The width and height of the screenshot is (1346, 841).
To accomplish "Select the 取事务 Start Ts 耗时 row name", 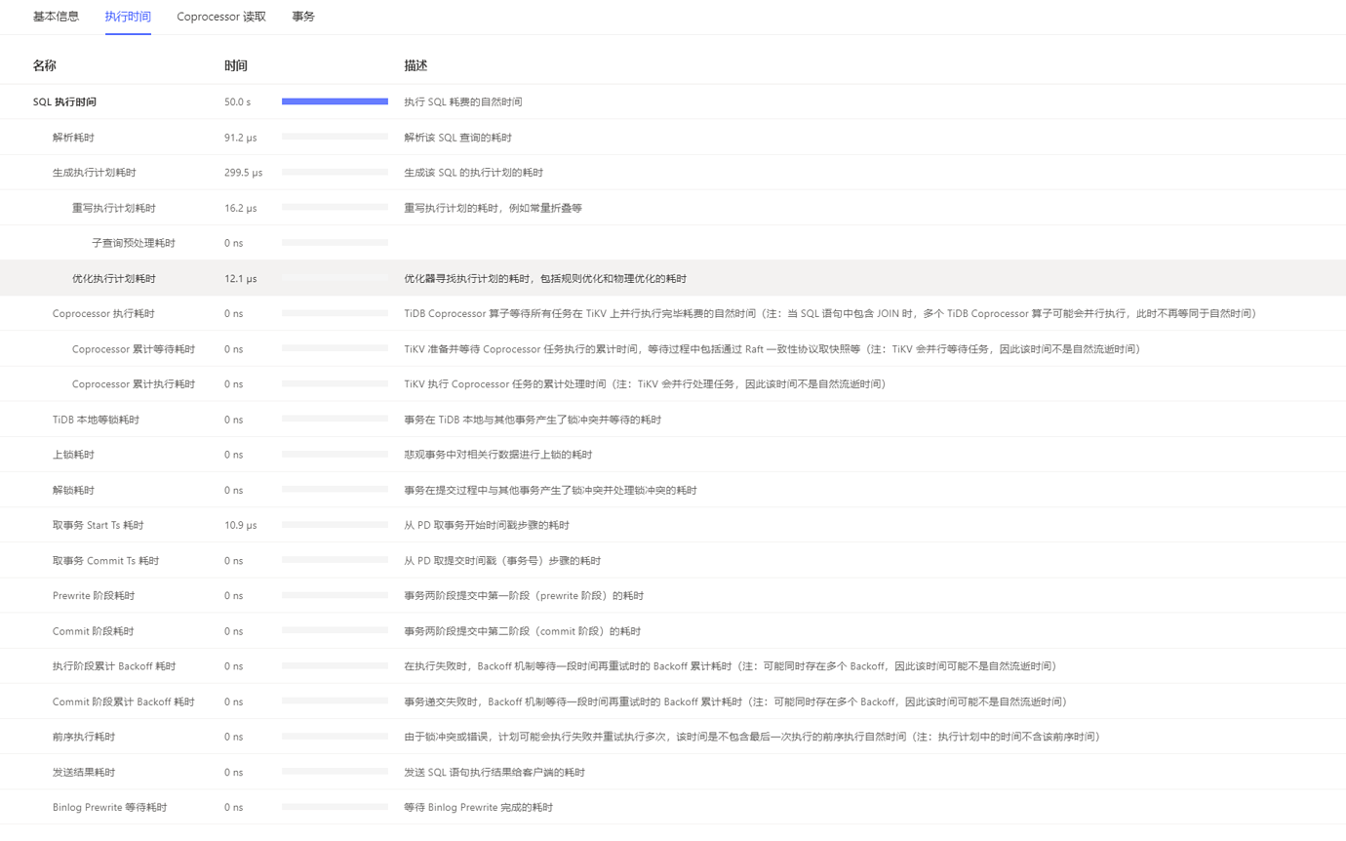I will tap(98, 525).
